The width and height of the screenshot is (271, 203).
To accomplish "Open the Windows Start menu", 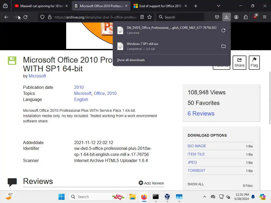I will 61,197.
